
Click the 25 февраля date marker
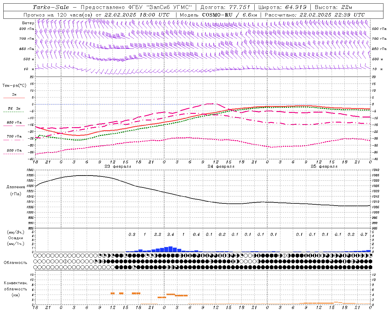324,167
